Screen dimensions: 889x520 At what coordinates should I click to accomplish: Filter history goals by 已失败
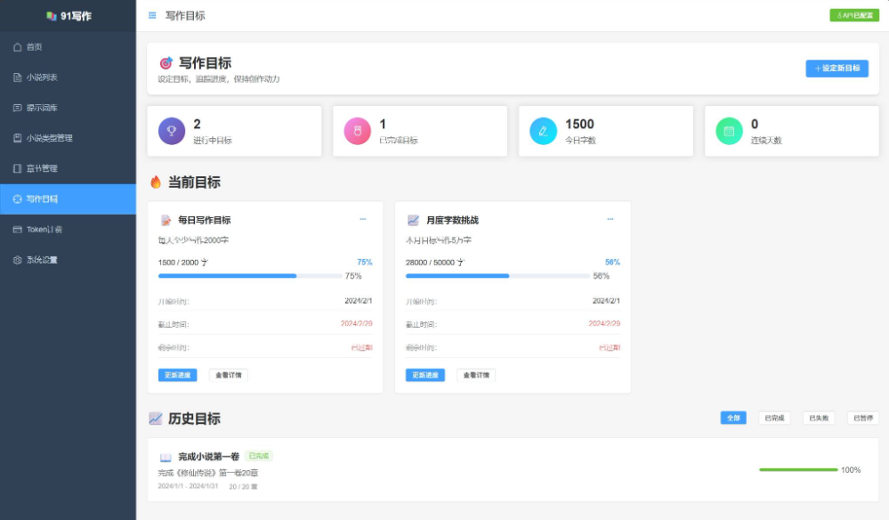819,418
